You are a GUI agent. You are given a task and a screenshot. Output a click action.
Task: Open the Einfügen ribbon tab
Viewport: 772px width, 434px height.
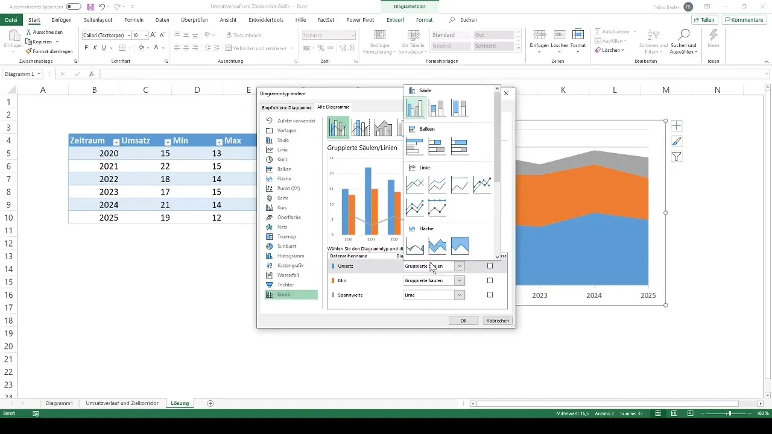coord(62,20)
